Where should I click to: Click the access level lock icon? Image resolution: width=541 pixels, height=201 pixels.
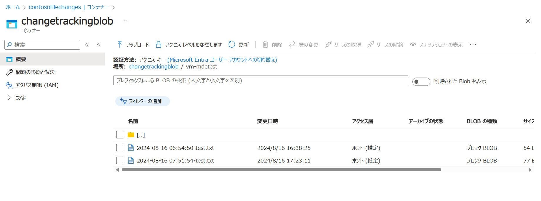pyautogui.click(x=158, y=45)
